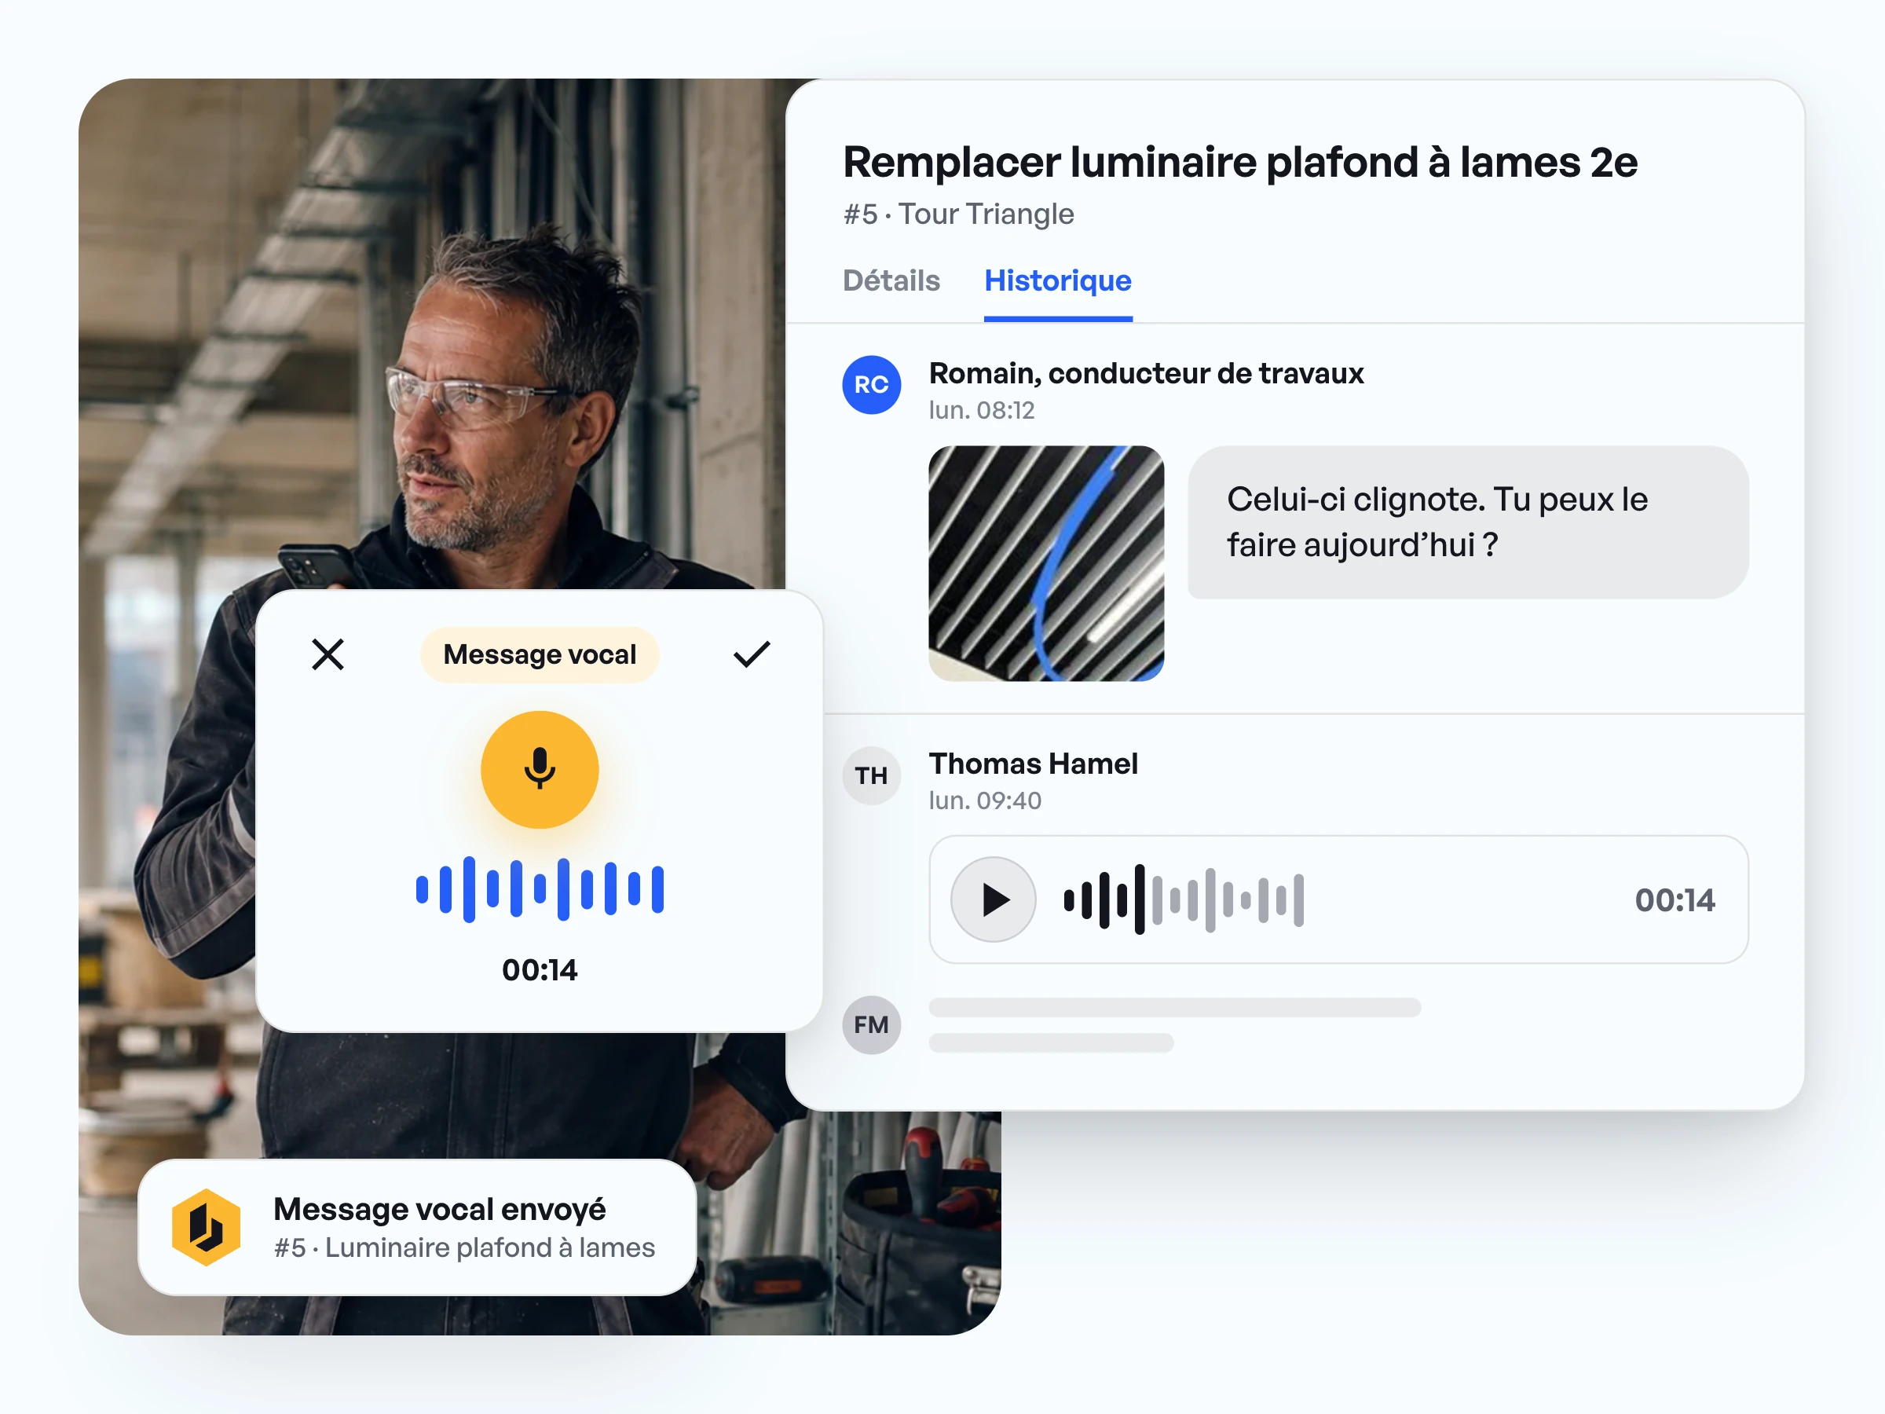Image resolution: width=1885 pixels, height=1414 pixels.
Task: Click the 00:14 duration in the audio player
Action: pos(1675,900)
